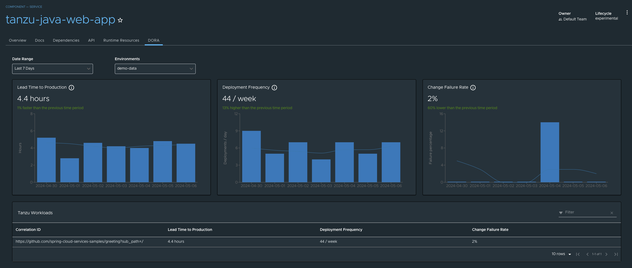Show Lead Time to Production info tooltip
This screenshot has height=268, width=632.
[71, 88]
